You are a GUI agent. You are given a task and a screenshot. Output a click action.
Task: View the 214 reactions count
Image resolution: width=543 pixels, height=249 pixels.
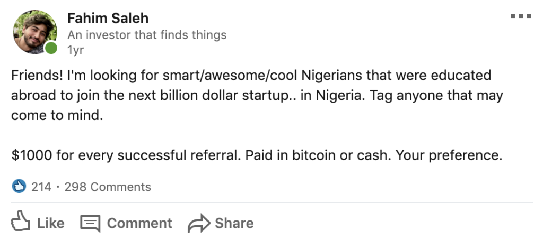tap(41, 187)
